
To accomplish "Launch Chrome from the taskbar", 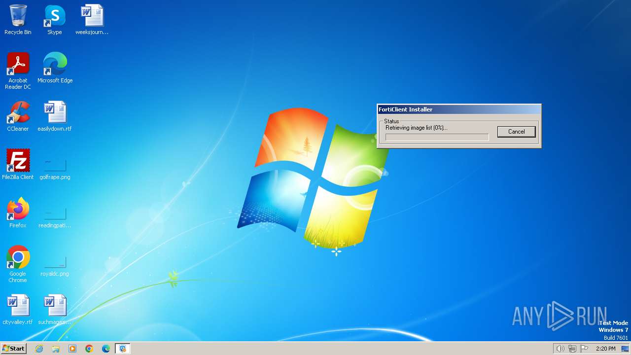I will (89, 349).
